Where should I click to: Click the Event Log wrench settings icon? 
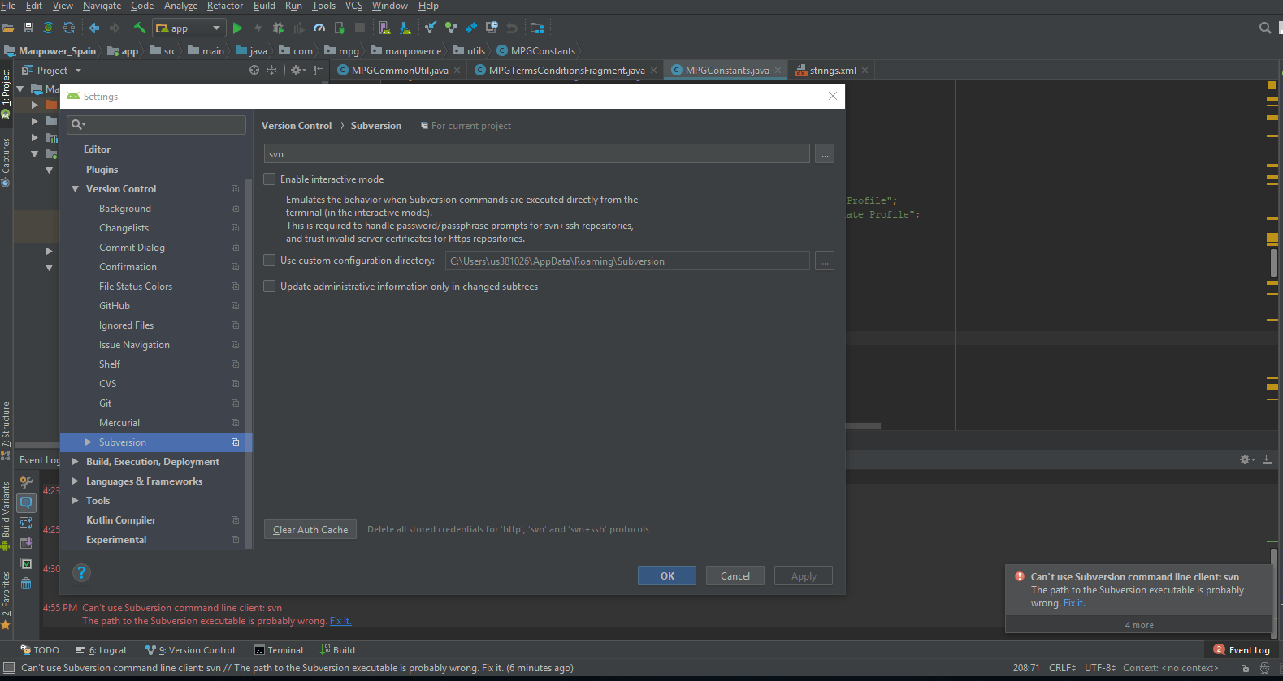click(x=26, y=482)
